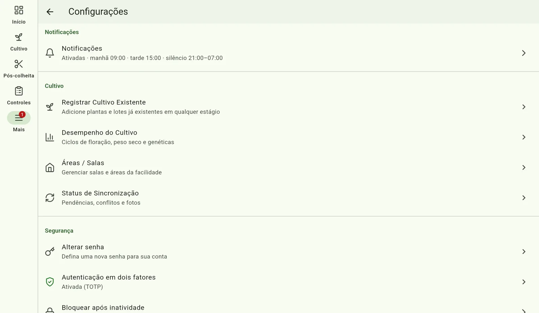
Task: Click 'Gerenciar salas e áreas da facilidade' text
Action: point(112,172)
